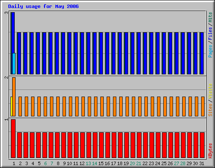Click day label "5" on the x-axis

(39, 163)
